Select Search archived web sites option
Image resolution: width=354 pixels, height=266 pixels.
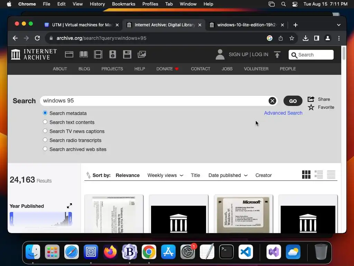click(45, 149)
